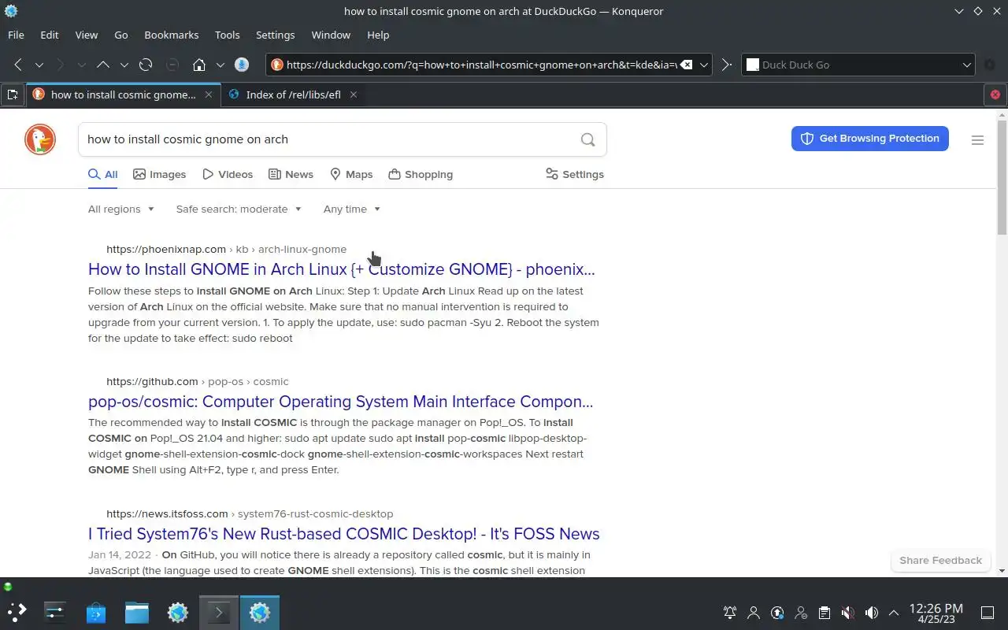This screenshot has height=630, width=1008.
Task: Click Get Browsing Protection button
Action: (x=870, y=139)
